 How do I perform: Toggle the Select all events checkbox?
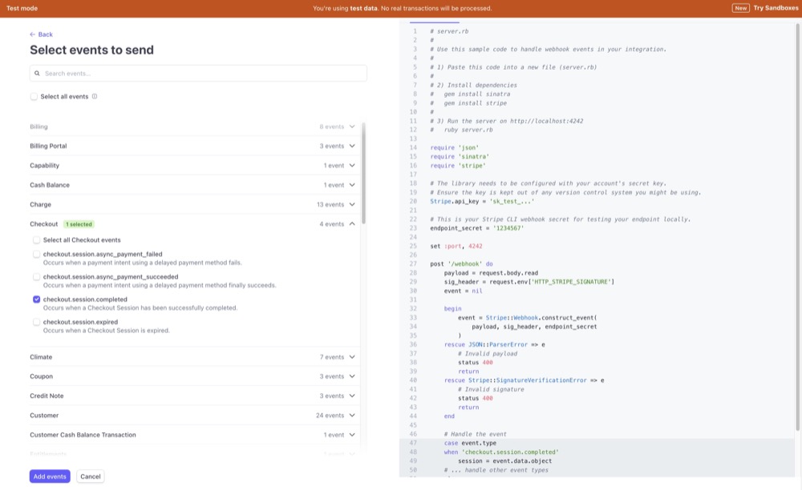click(x=34, y=96)
